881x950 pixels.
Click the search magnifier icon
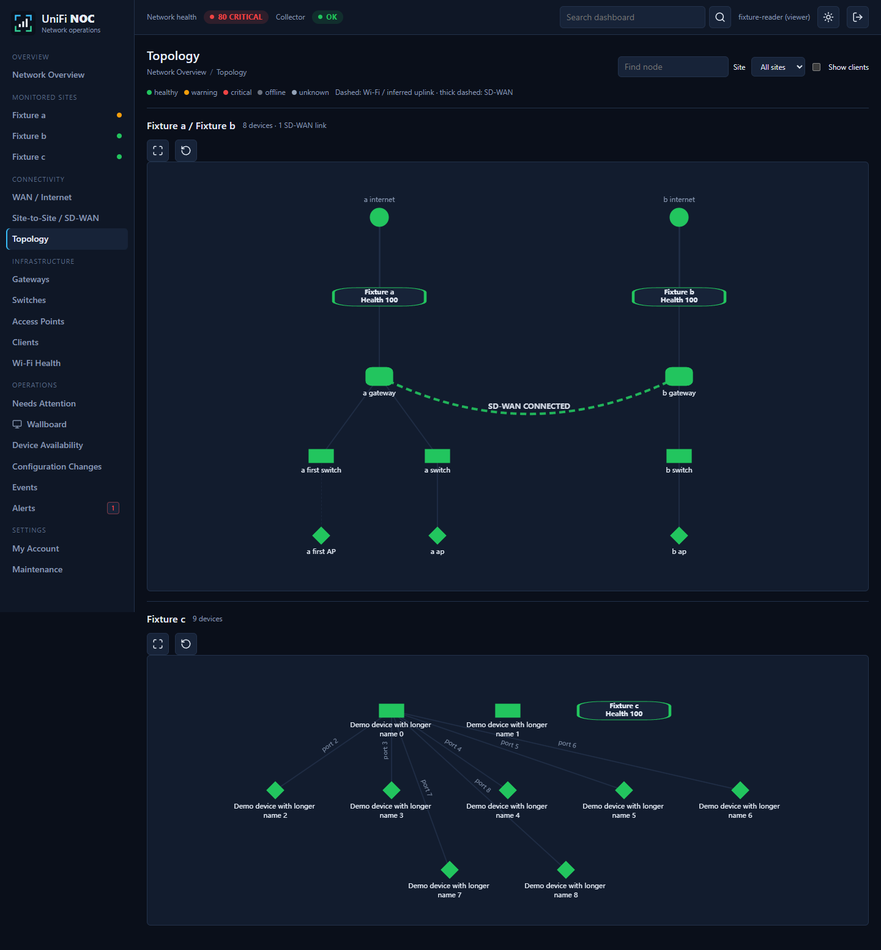720,17
